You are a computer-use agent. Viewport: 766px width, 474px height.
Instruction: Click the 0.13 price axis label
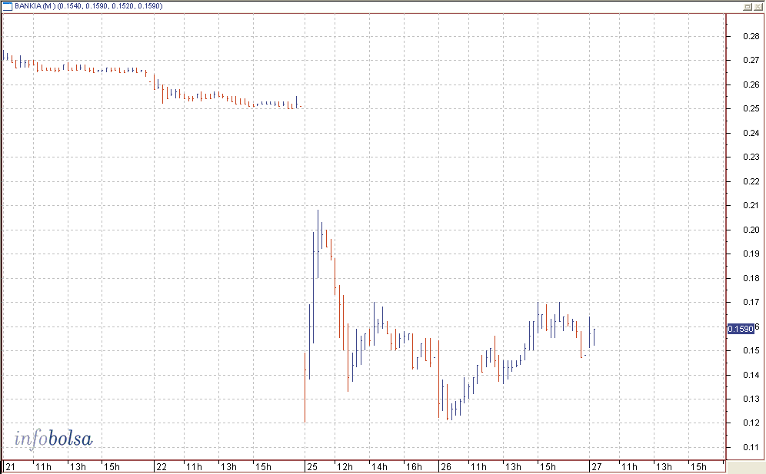click(x=751, y=399)
